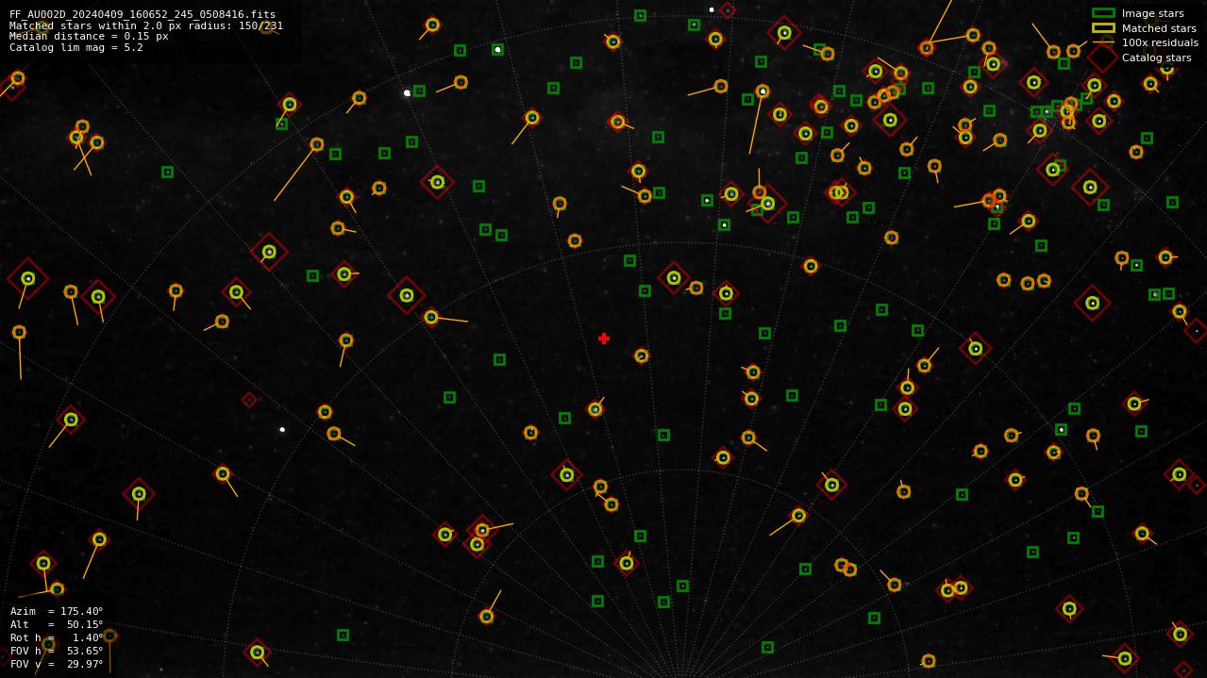This screenshot has height=678, width=1207.
Task: Click the red center cross marker
Action: tap(604, 339)
